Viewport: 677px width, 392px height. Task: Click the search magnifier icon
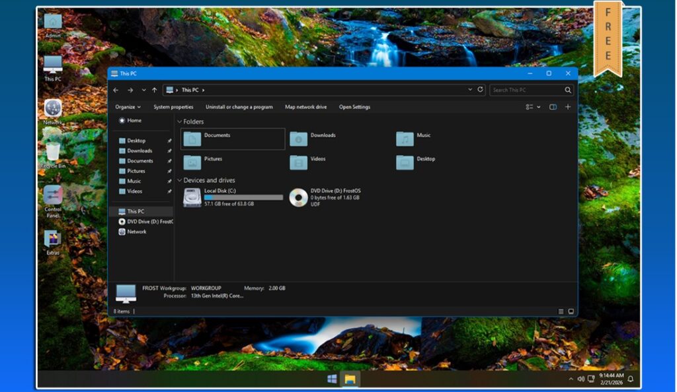568,90
